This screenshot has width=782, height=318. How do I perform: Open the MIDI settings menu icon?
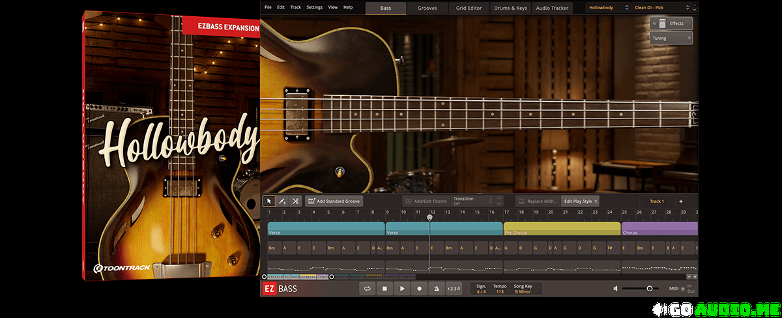click(x=682, y=289)
